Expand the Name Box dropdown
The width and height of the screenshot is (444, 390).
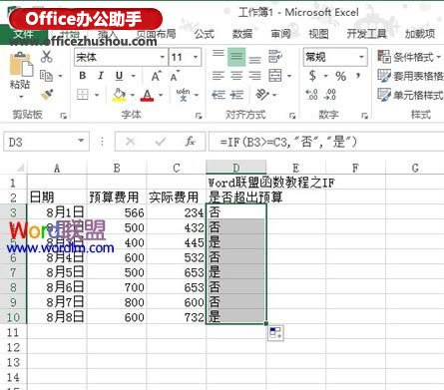pyautogui.click(x=81, y=141)
